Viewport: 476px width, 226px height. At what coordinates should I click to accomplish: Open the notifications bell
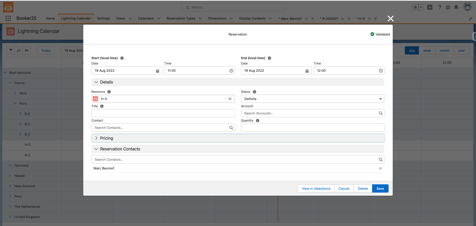tap(456, 7)
